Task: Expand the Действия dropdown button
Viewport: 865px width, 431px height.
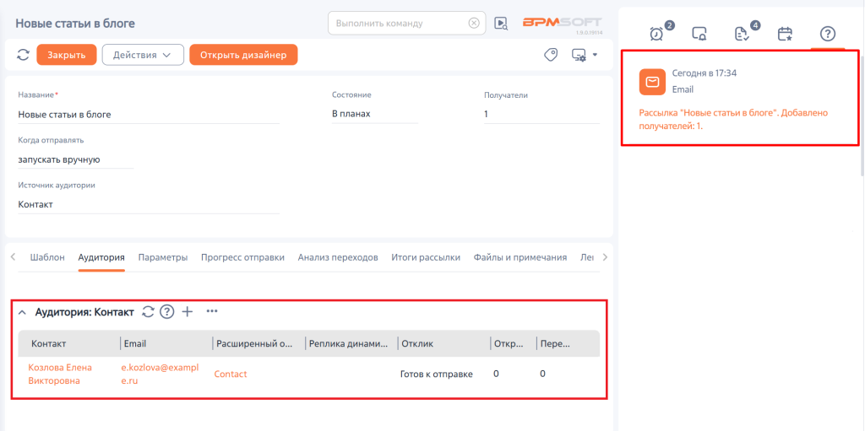Action: click(x=143, y=55)
